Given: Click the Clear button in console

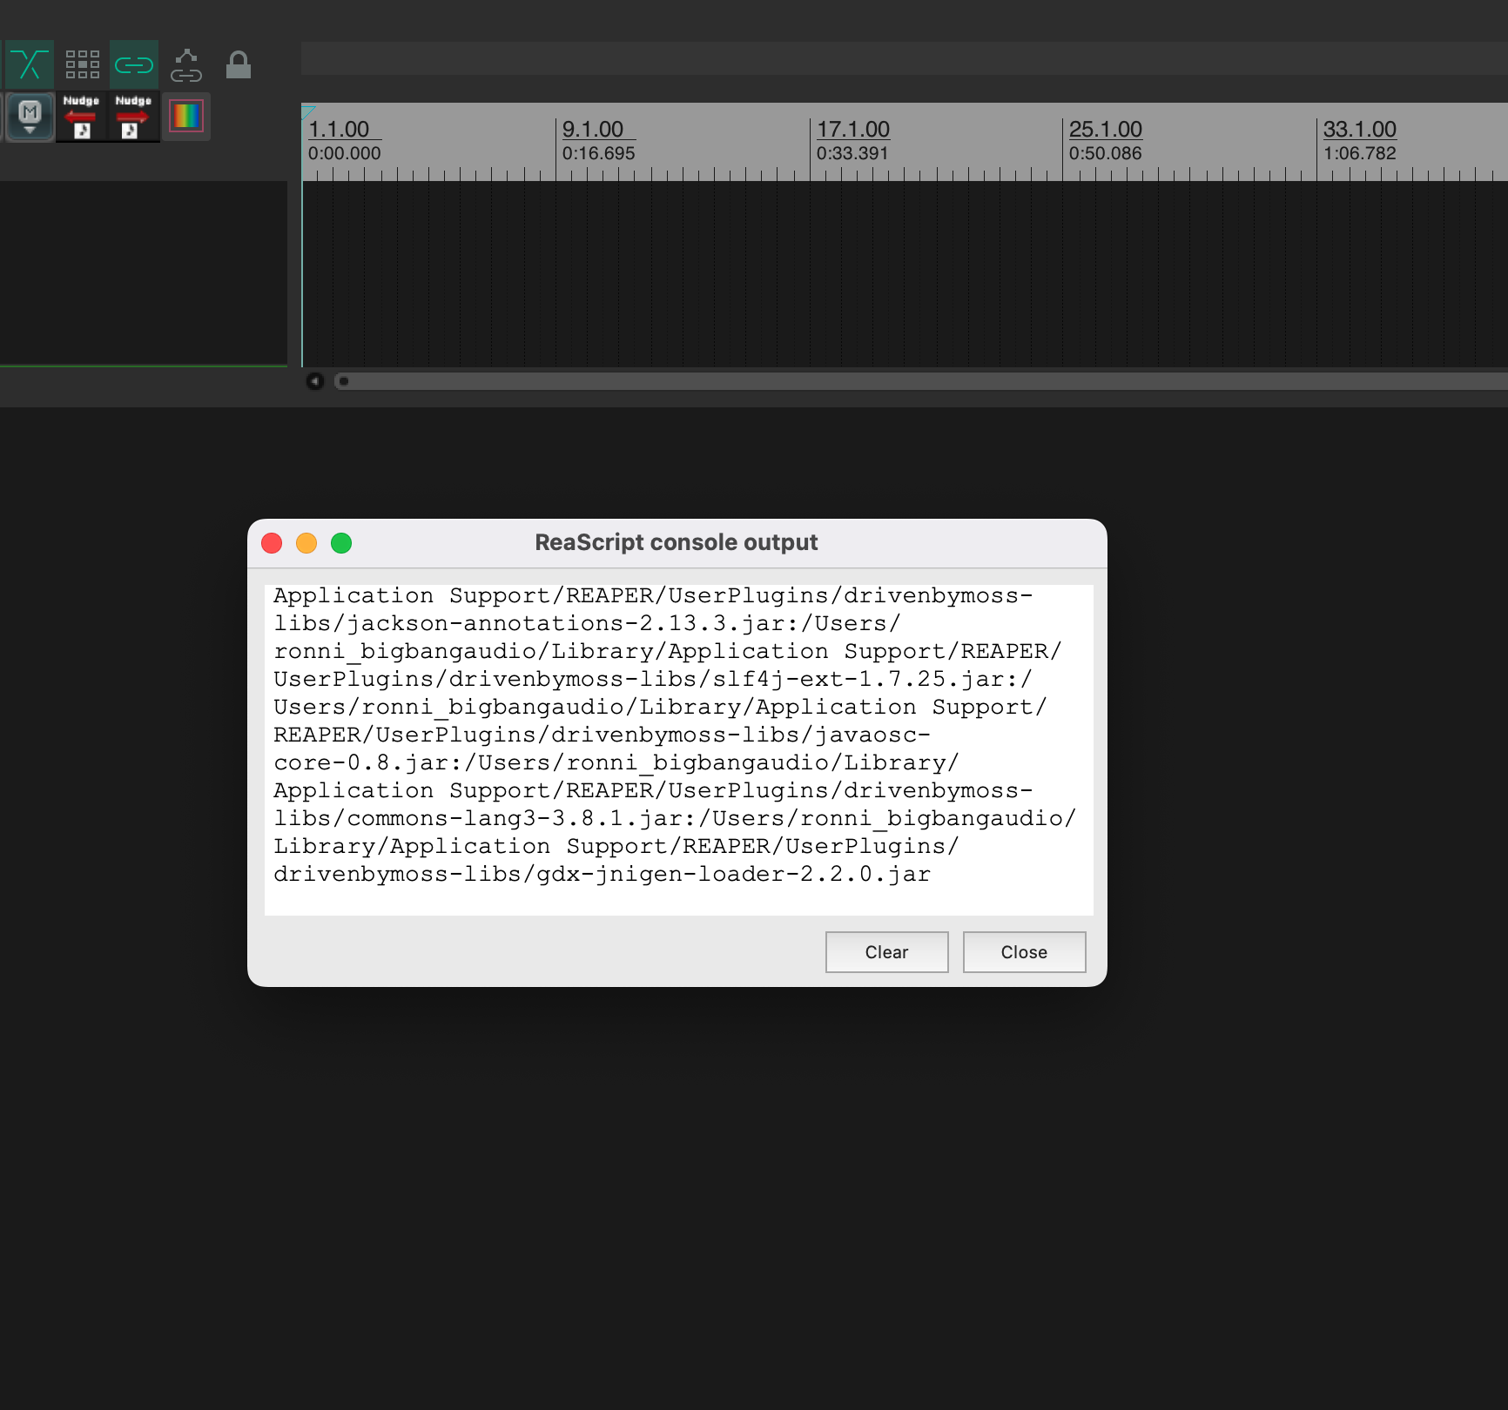Looking at the screenshot, I should point(886,952).
